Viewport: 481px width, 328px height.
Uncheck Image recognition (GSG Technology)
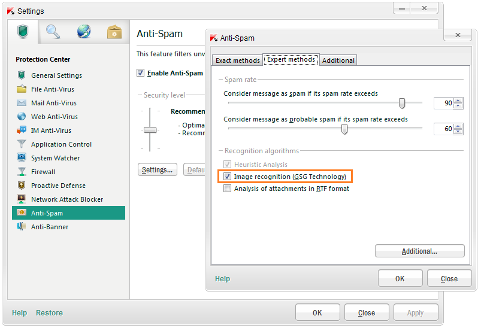(x=227, y=176)
